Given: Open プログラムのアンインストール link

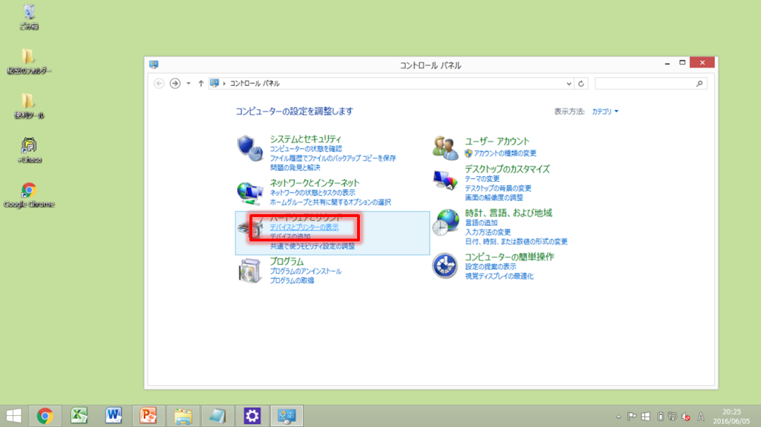Looking at the screenshot, I should tap(305, 271).
